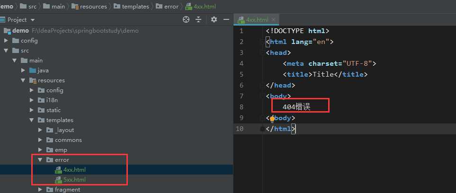Collapse the error folder
This screenshot has width=456, height=193.
41,160
